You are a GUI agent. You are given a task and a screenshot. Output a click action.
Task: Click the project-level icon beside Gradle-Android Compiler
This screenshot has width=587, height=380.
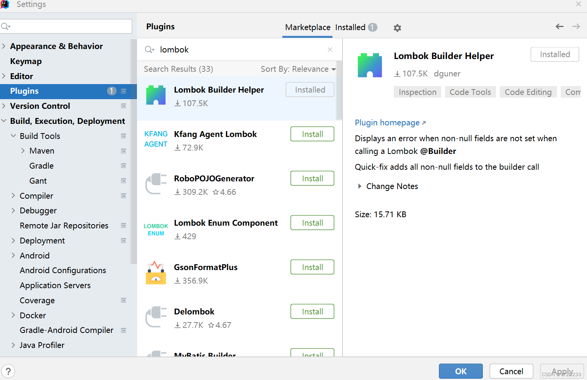tap(124, 330)
